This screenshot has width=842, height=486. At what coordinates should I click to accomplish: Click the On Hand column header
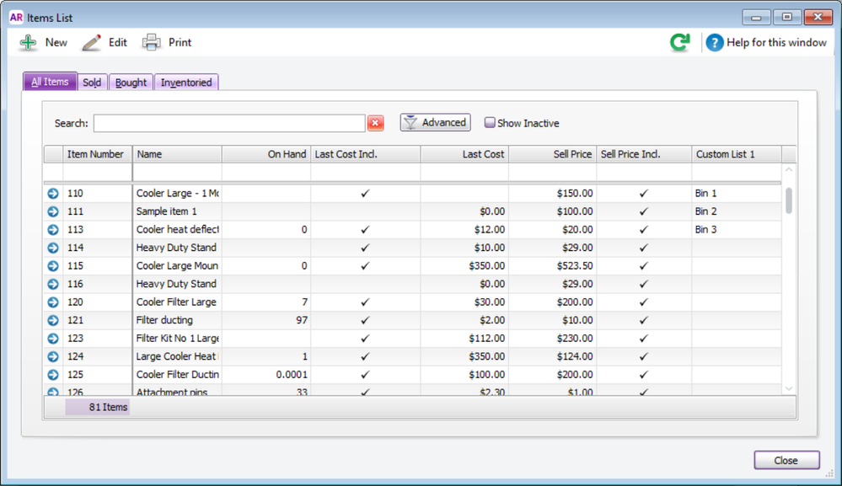pos(266,154)
